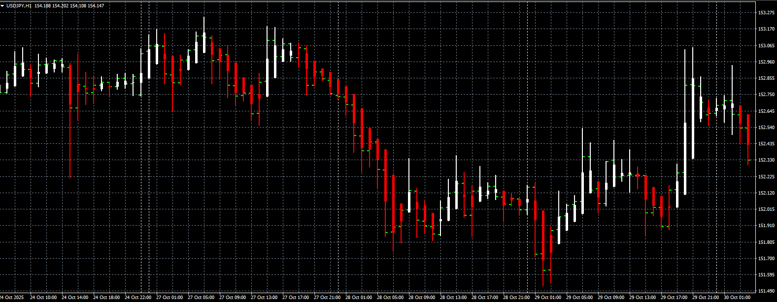
Task: Click the 152.015 price scale label
Action: 766,209
